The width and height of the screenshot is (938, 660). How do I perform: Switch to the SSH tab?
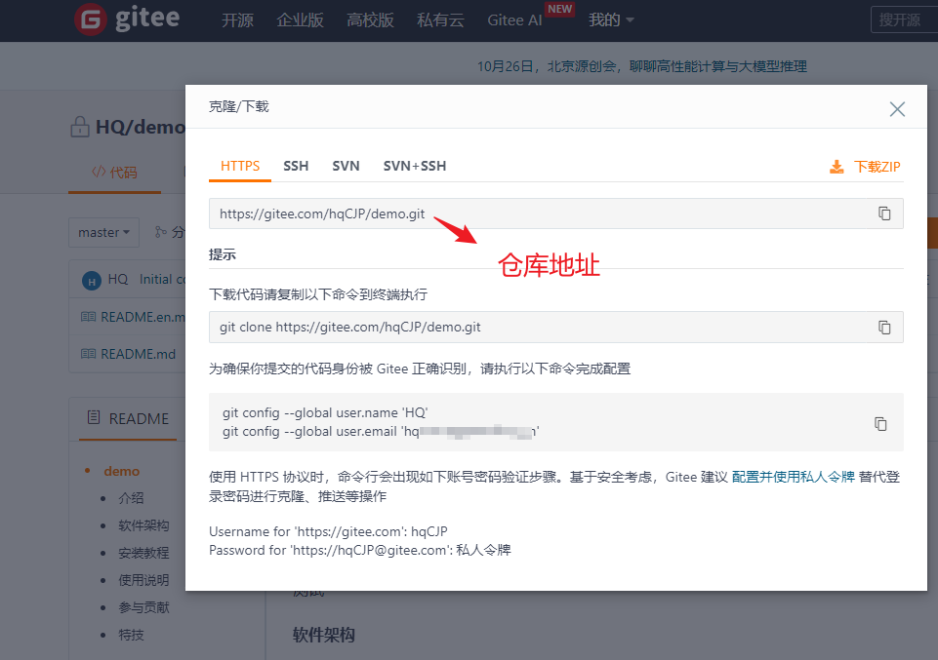pyautogui.click(x=296, y=166)
